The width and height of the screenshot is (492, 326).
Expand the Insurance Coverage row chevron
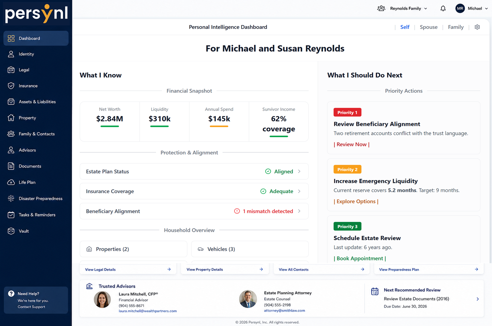point(299,191)
